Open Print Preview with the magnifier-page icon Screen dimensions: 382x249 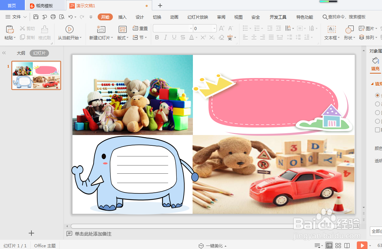click(x=62, y=17)
